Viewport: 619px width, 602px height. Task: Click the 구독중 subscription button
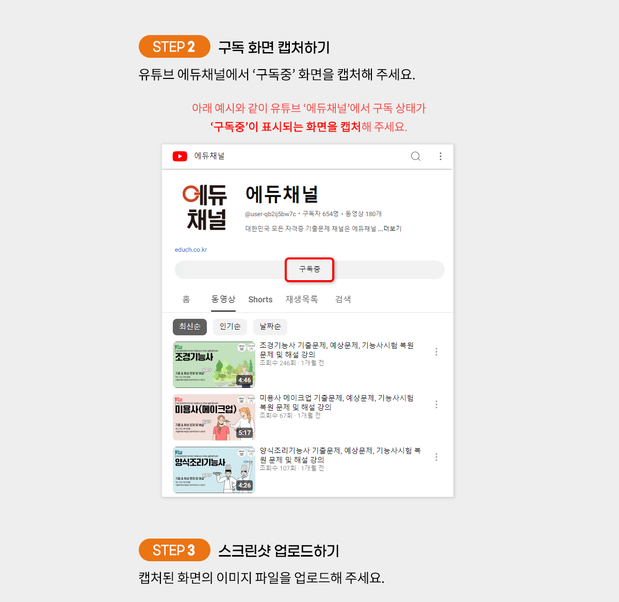(x=309, y=269)
